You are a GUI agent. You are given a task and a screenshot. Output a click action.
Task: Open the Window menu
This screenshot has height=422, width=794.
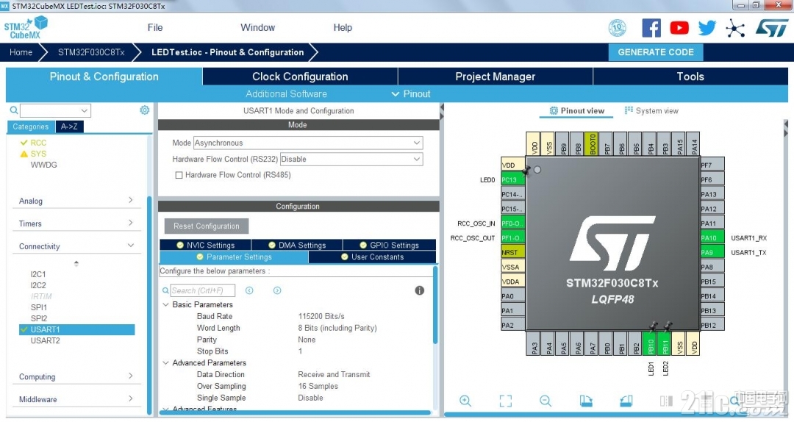coord(258,27)
